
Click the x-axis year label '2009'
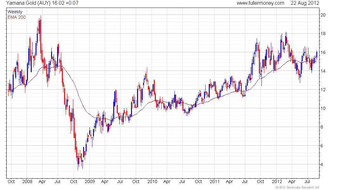click(x=90, y=181)
